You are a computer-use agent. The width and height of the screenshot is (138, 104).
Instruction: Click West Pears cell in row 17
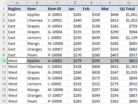pos(37,101)
